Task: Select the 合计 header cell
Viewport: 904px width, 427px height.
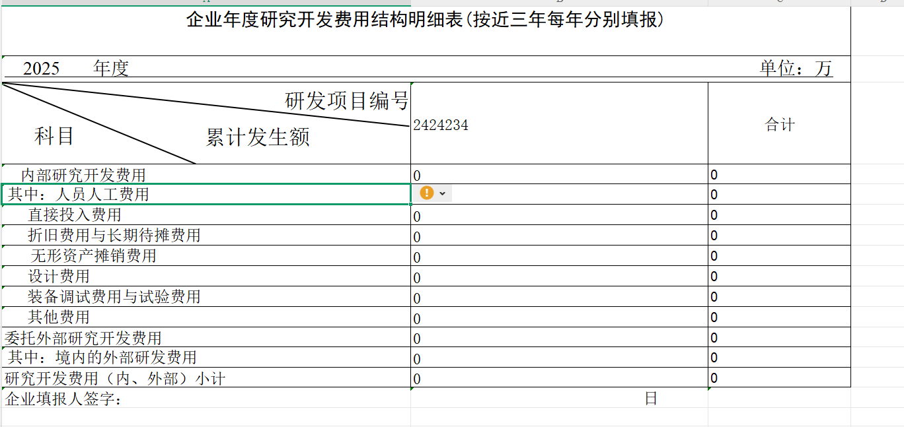Action: (x=779, y=124)
